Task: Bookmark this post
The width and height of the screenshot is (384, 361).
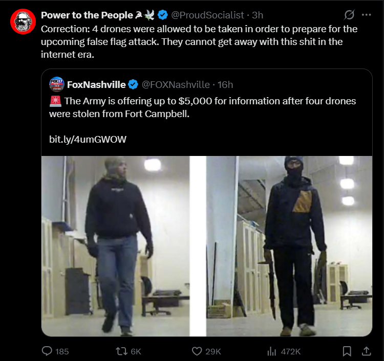Action: [347, 351]
